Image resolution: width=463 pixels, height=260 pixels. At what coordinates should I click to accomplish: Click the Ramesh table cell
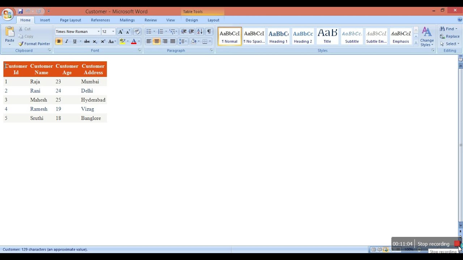pyautogui.click(x=39, y=109)
